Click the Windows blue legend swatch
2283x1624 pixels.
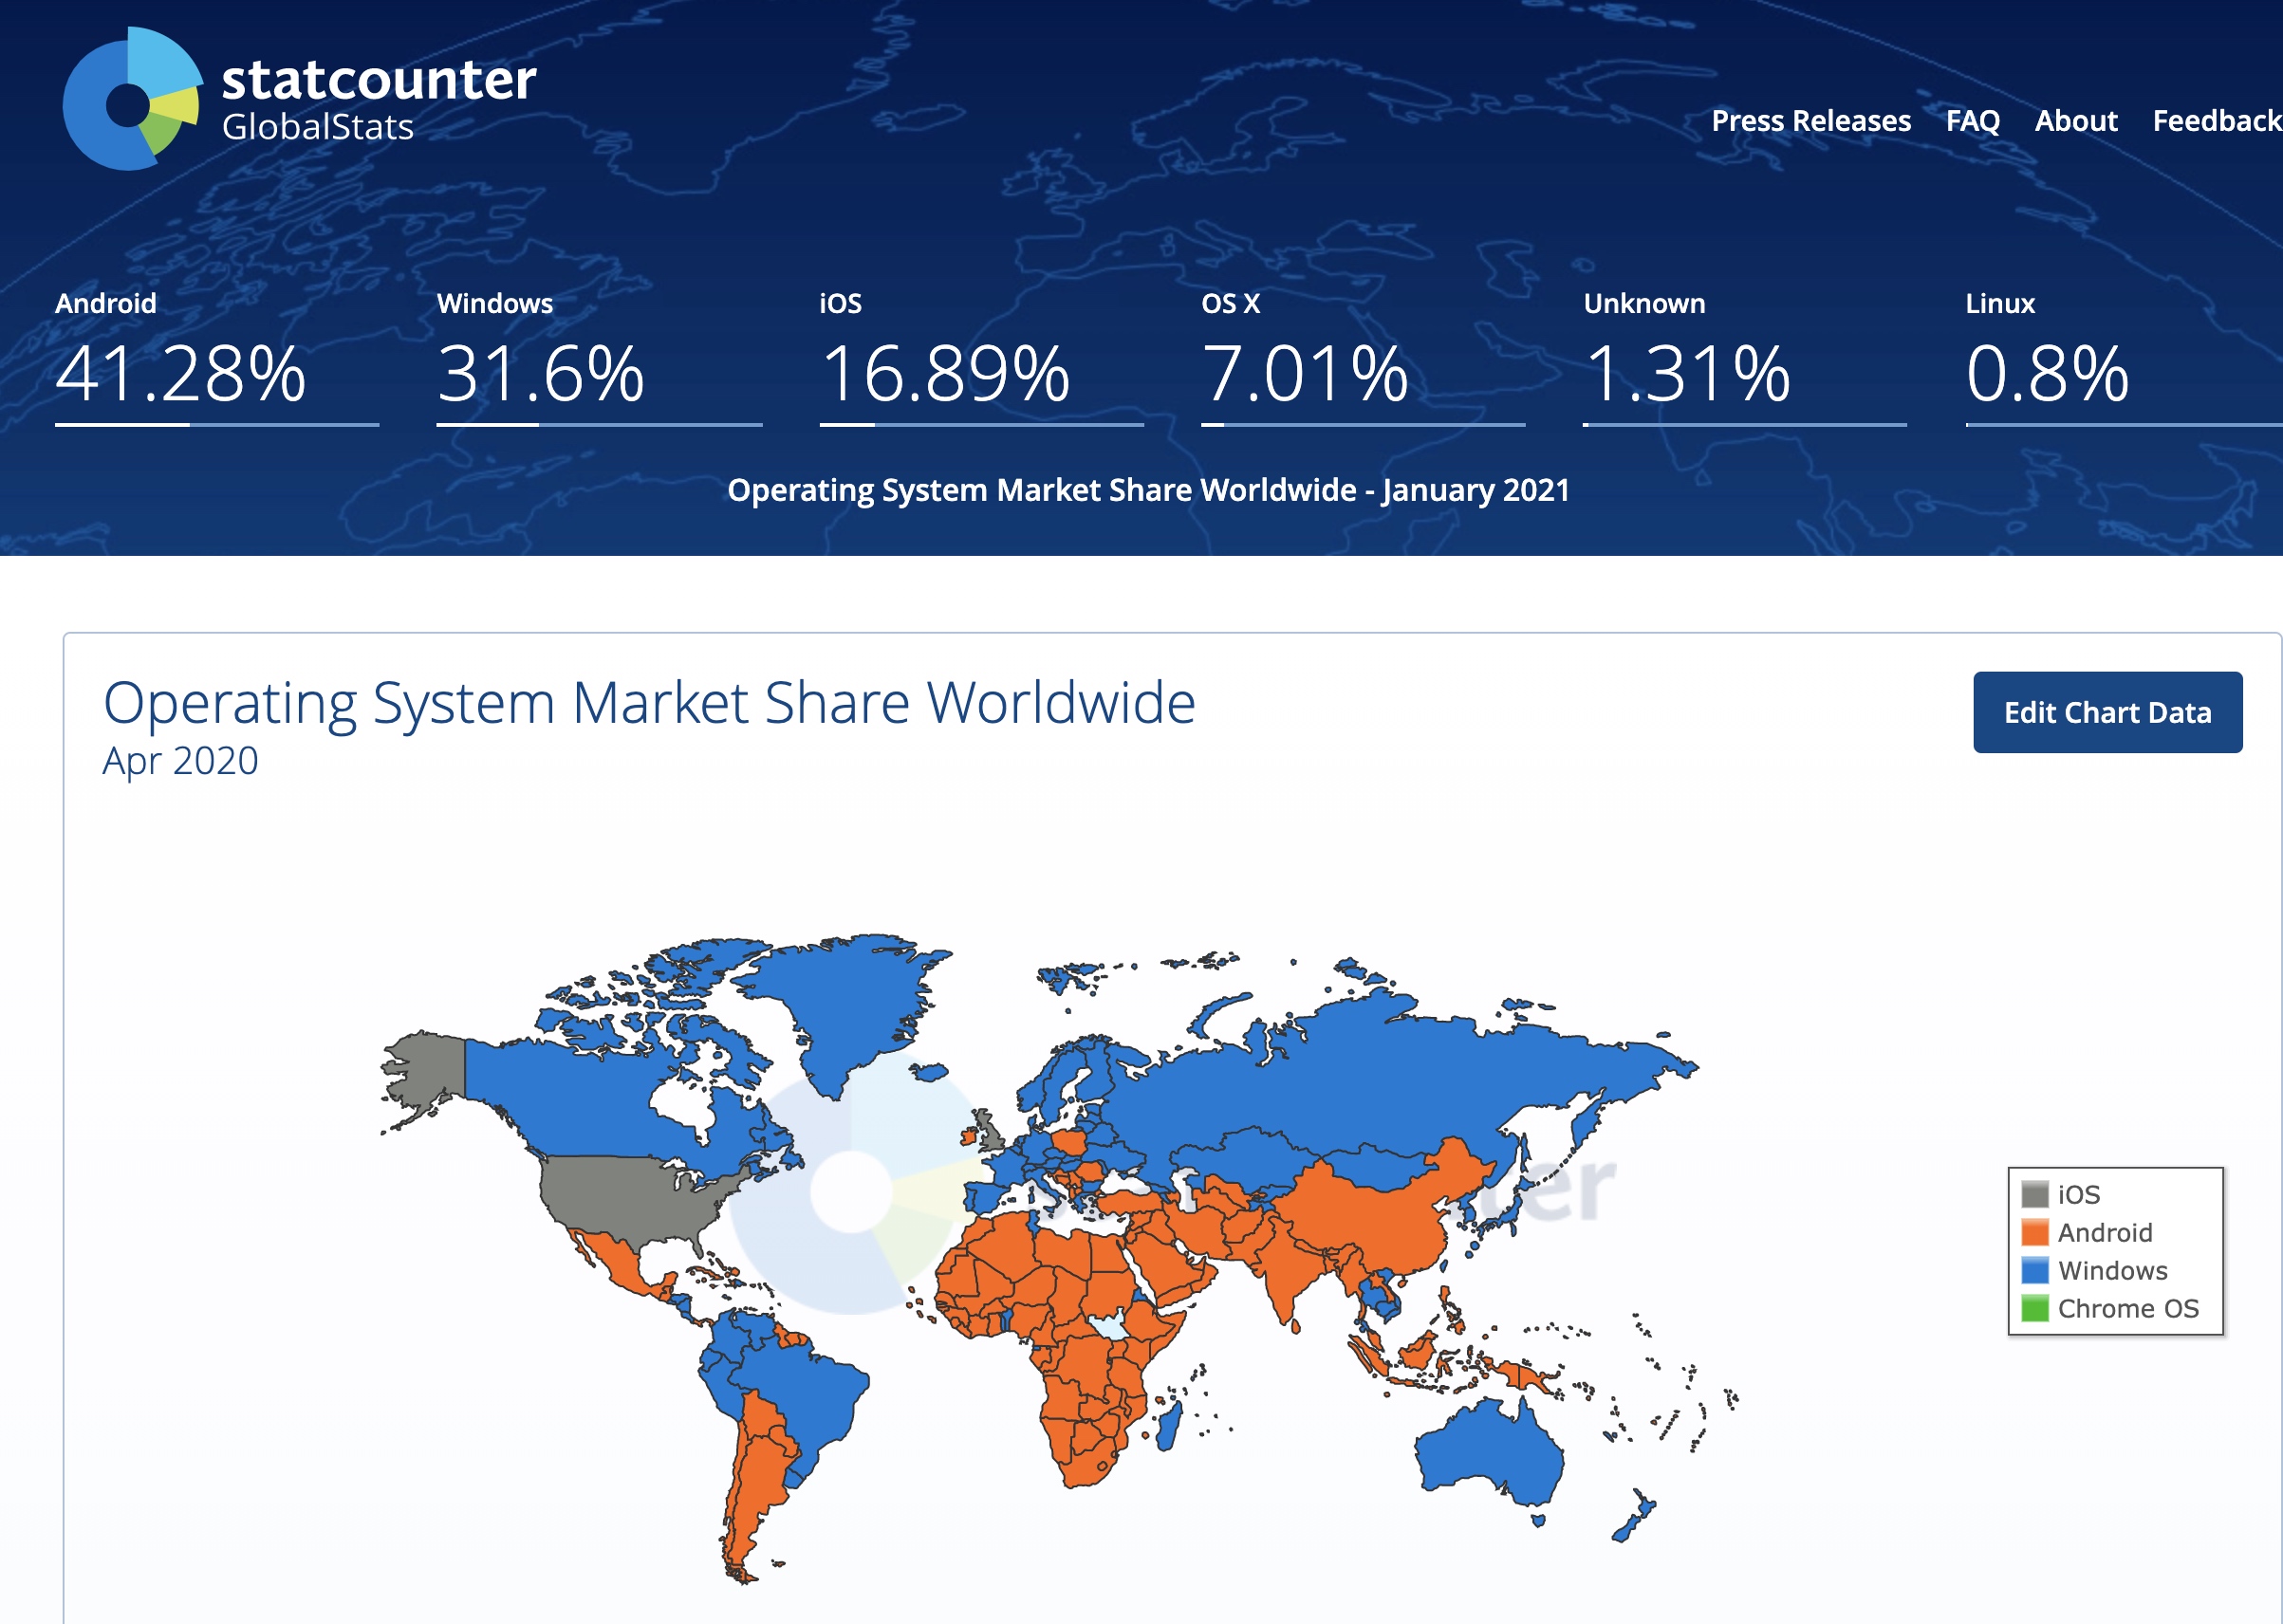[2034, 1270]
